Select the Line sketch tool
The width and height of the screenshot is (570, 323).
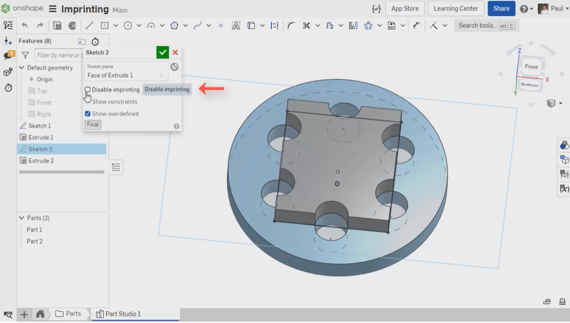[88, 26]
